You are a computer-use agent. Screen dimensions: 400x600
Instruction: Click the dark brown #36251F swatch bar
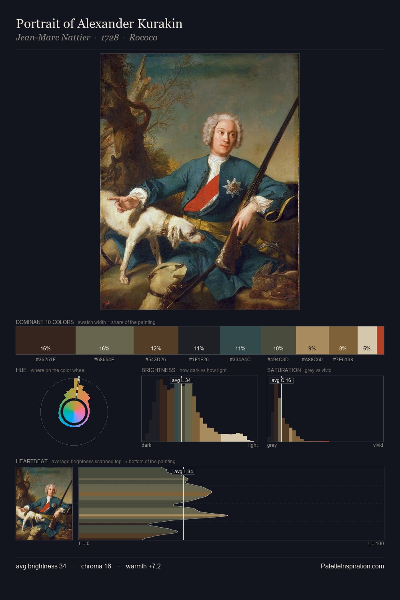click(46, 340)
